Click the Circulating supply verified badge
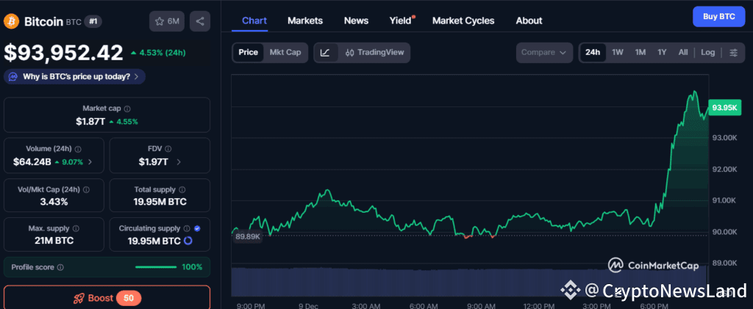The width and height of the screenshot is (753, 309). tap(197, 228)
